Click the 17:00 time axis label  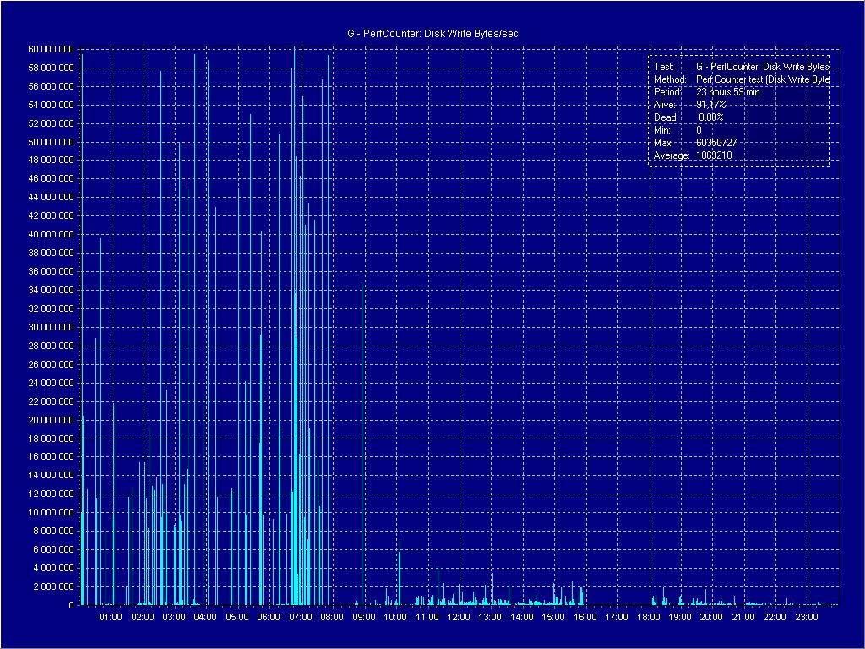pos(617,618)
